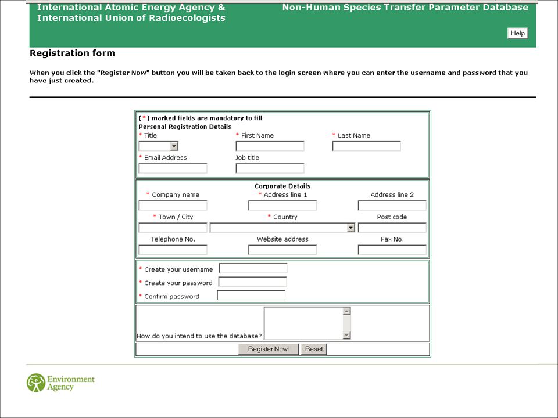Click the International Atomic Energy Agency header text
Screen dimensions: 558x418
[x=131, y=8]
